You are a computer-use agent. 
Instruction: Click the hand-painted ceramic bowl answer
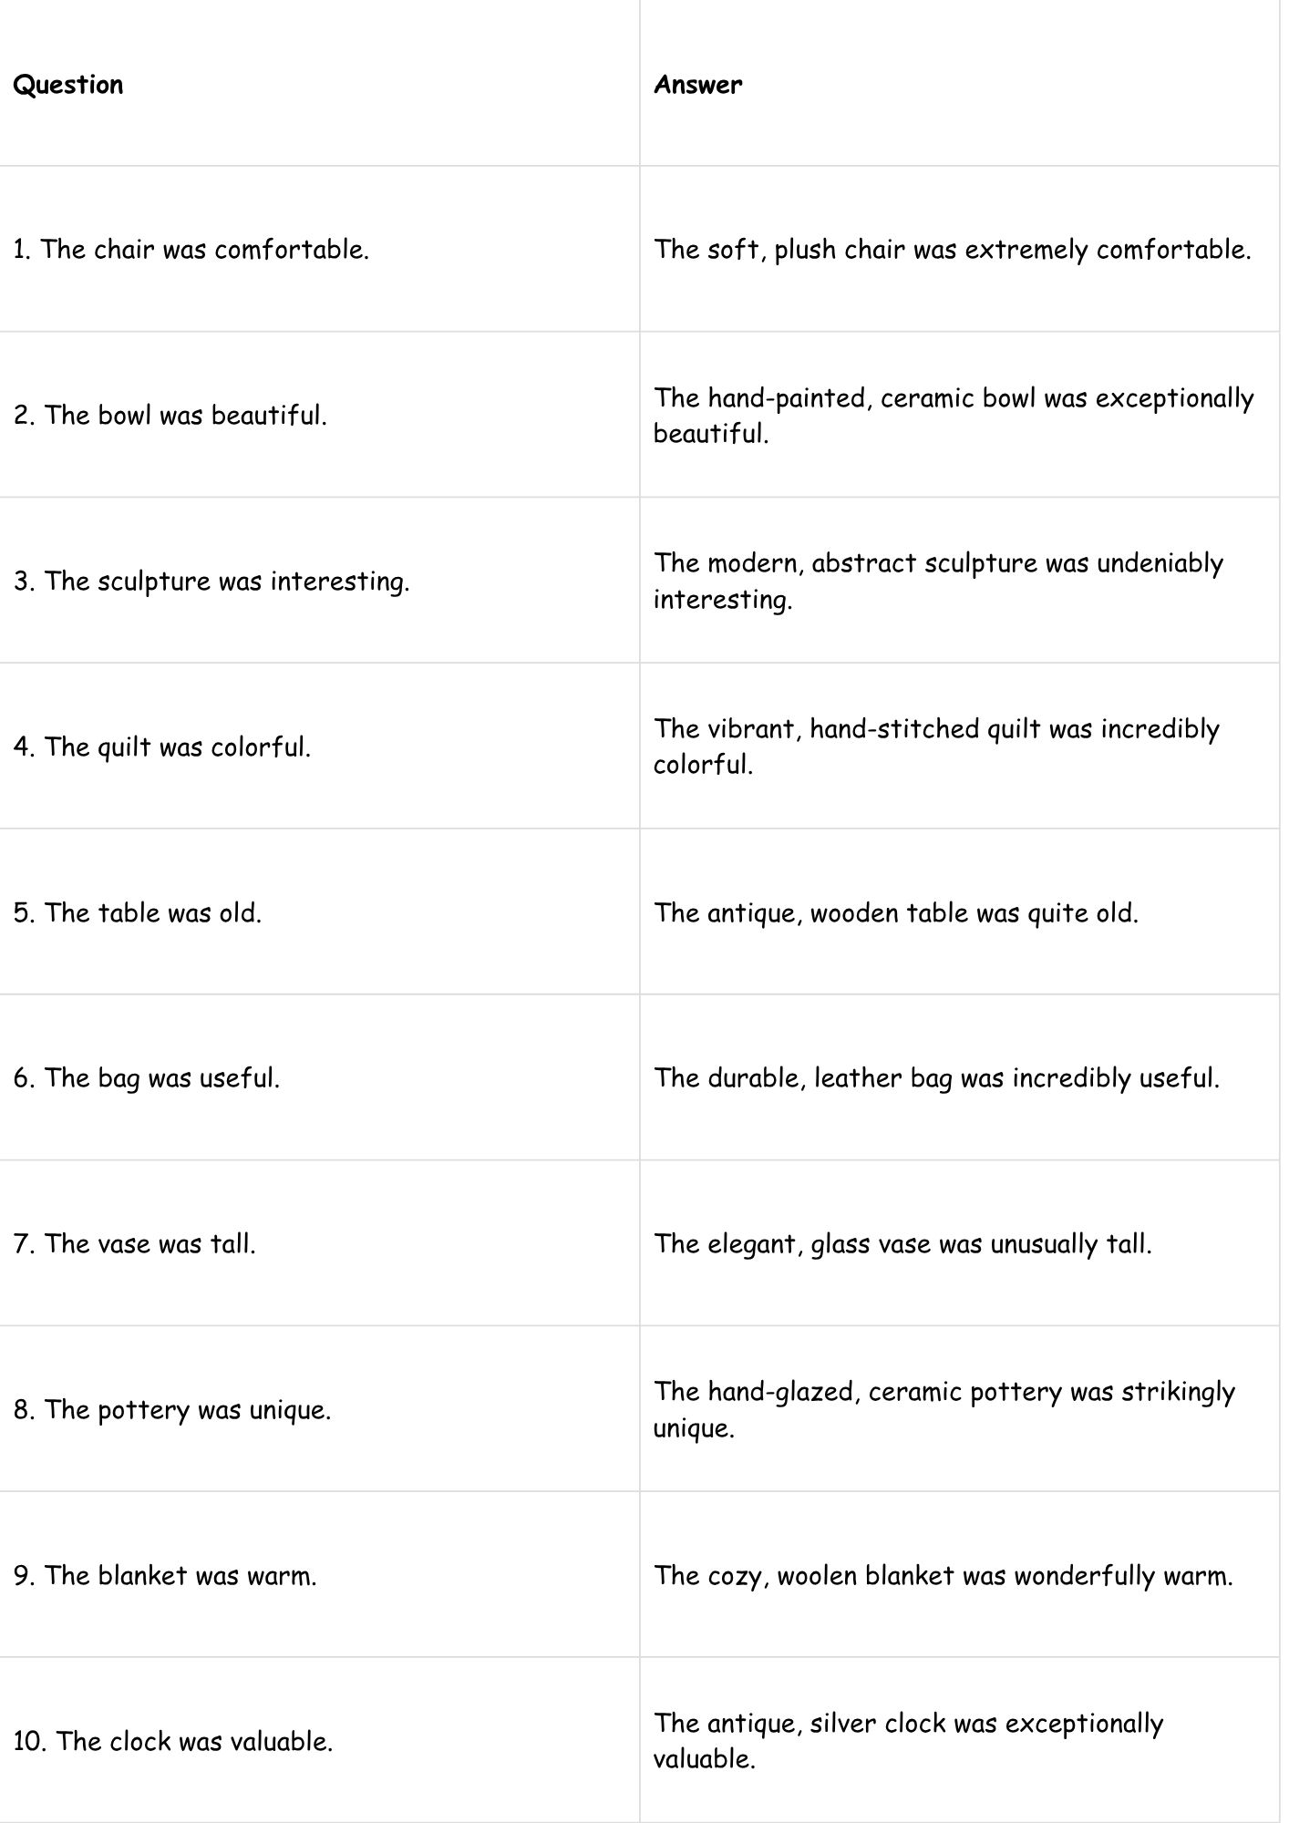953,416
